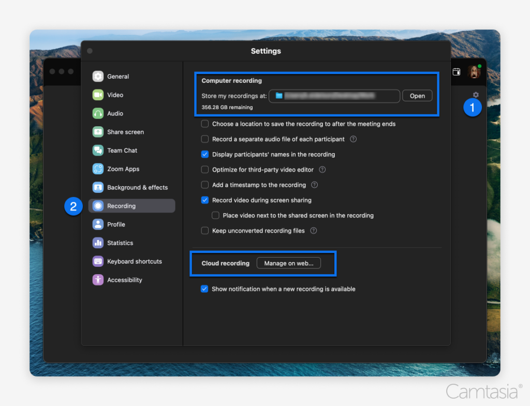The height and width of the screenshot is (406, 530).
Task: Click the Cloud recording label
Action: (x=226, y=263)
